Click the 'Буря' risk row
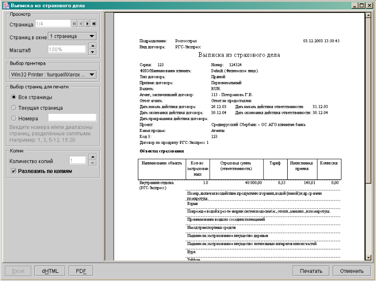 click(191, 252)
